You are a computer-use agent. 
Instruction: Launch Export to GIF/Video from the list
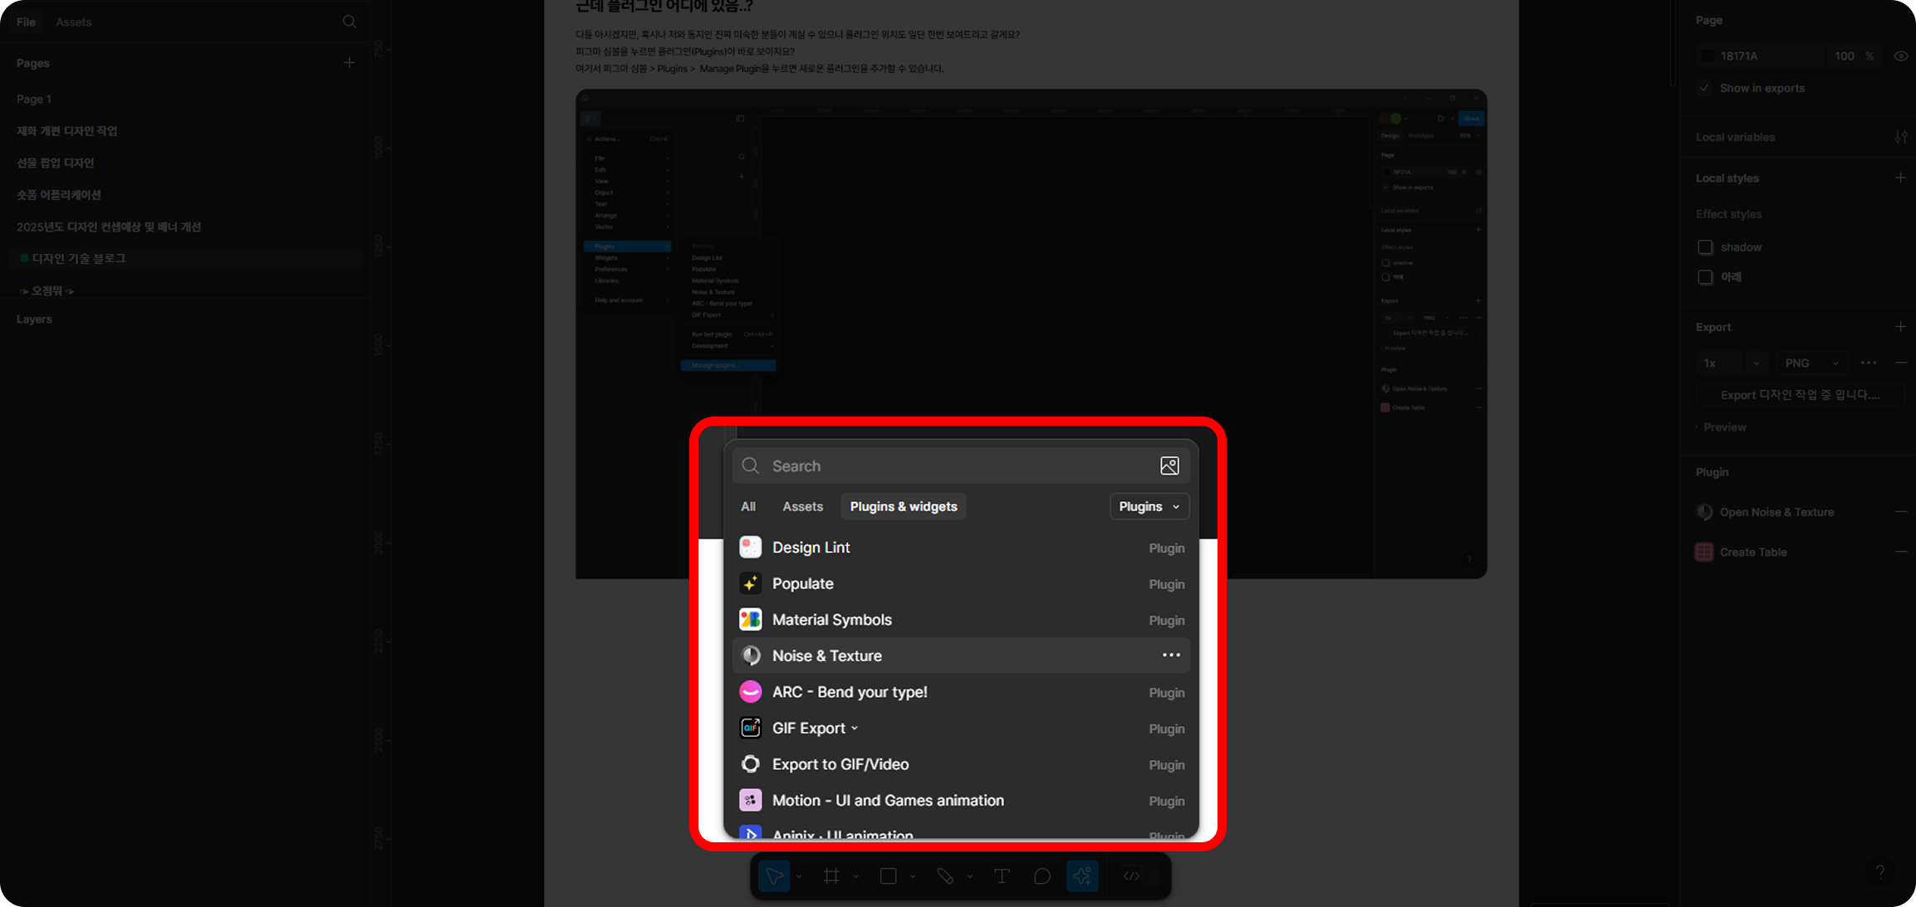tap(961, 763)
